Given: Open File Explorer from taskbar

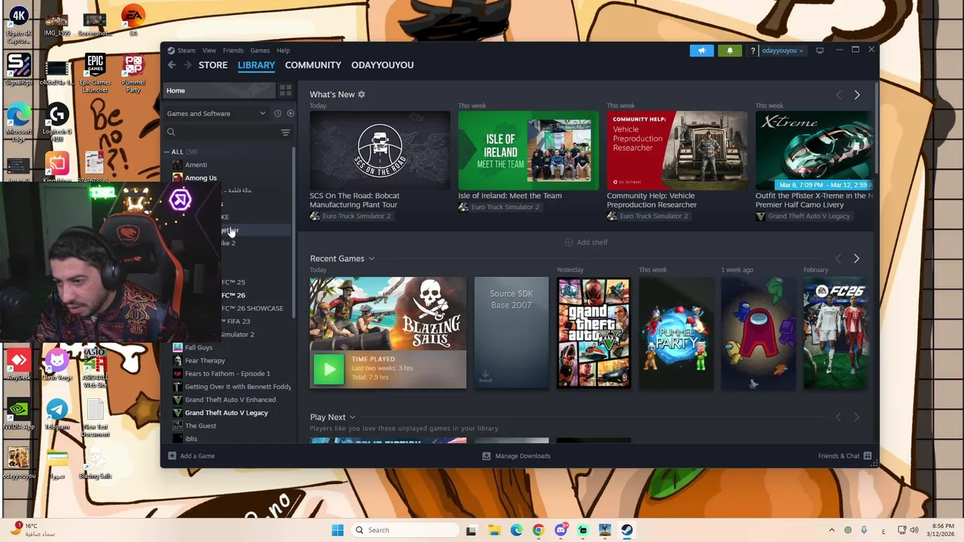Looking at the screenshot, I should point(494,530).
